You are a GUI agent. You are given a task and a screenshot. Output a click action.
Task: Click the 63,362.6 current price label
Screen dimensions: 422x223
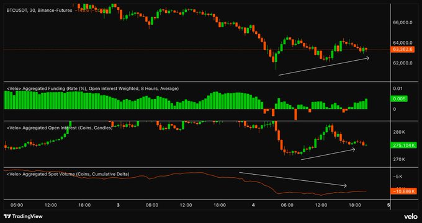click(403, 50)
